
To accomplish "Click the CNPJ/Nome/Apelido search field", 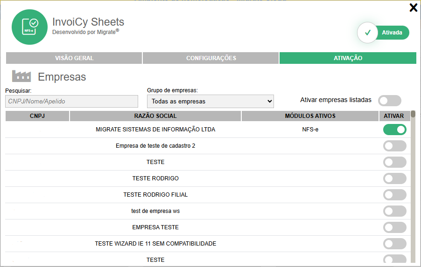I will point(72,101).
